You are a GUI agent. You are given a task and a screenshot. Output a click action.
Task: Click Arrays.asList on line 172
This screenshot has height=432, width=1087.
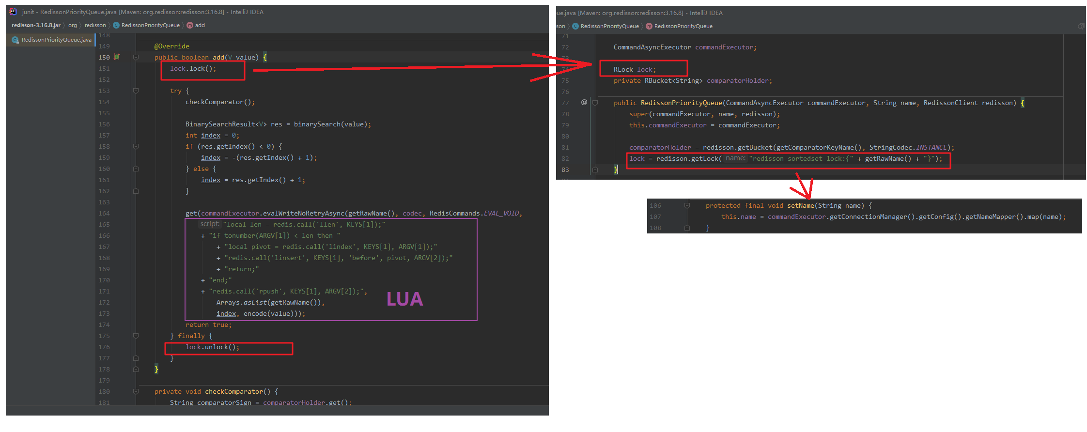tap(241, 302)
